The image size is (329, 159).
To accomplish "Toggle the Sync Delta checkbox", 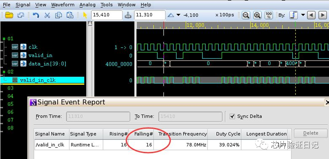I will [x=232, y=116].
